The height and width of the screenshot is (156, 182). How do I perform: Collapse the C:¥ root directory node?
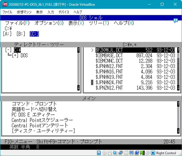(x=8, y=50)
